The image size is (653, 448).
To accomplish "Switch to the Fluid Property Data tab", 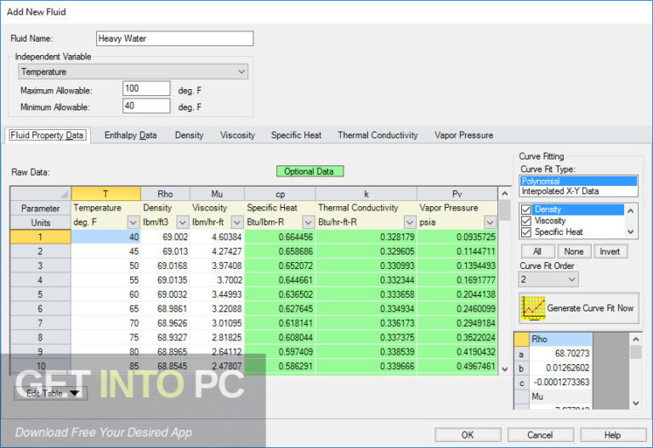I will [x=47, y=135].
